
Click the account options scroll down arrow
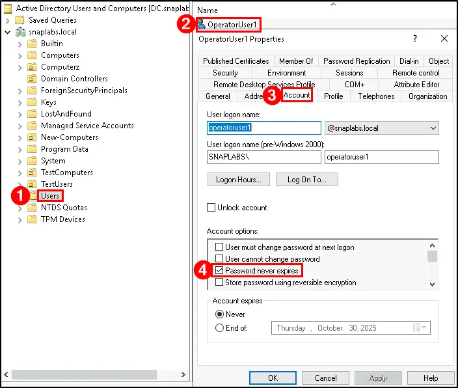(432, 284)
